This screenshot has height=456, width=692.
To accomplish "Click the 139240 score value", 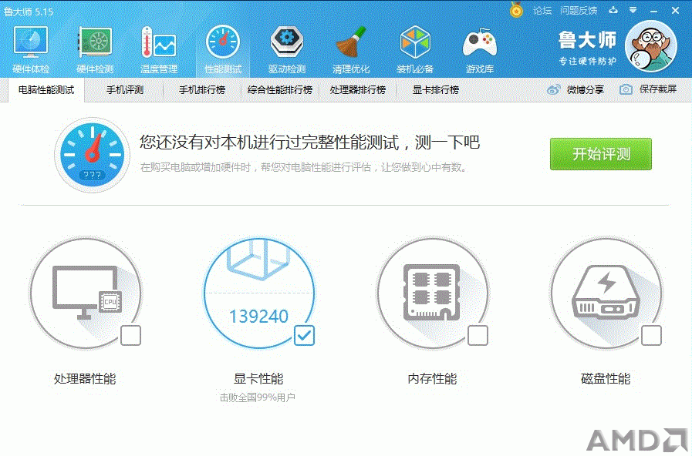I will [x=258, y=316].
